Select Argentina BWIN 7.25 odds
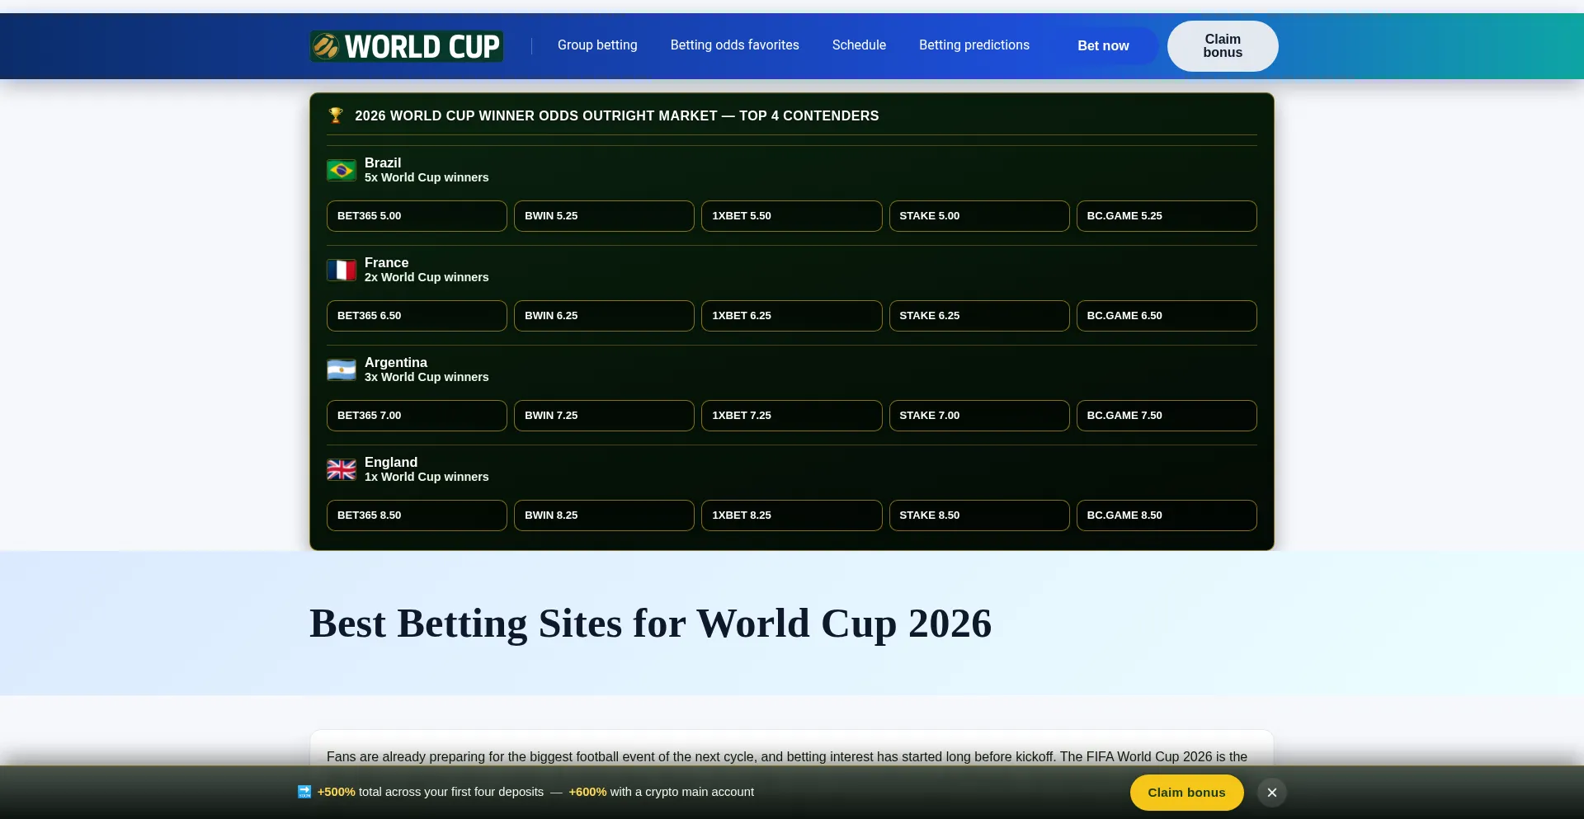This screenshot has width=1584, height=819. click(x=604, y=416)
